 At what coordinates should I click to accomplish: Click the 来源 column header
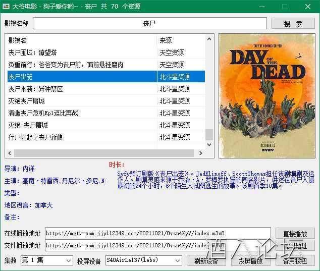point(181,40)
